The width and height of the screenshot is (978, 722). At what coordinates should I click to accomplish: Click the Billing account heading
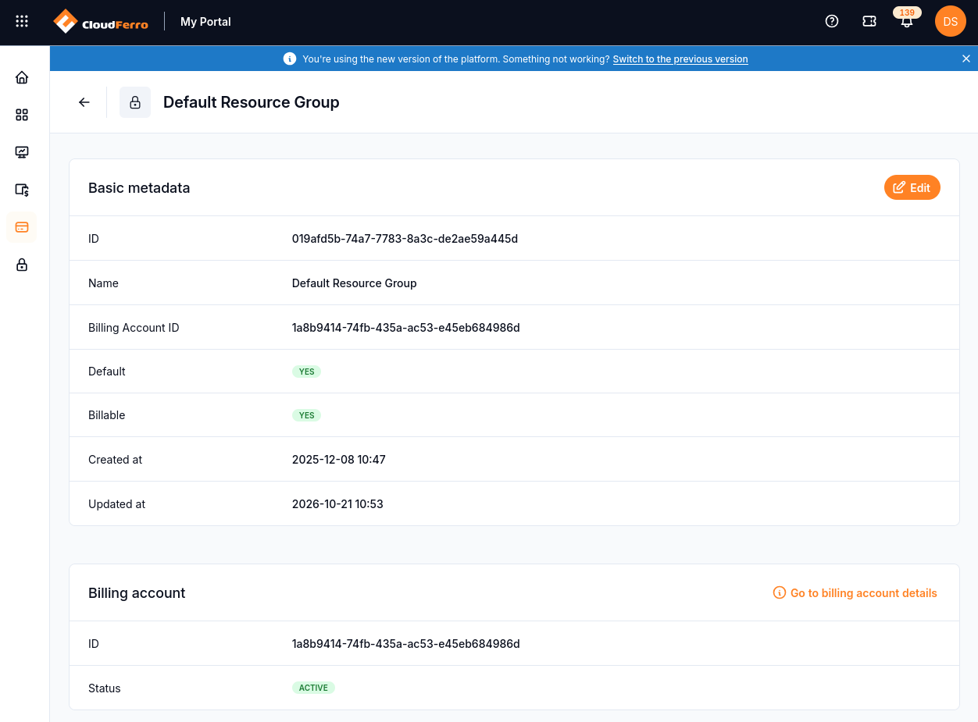point(137,593)
